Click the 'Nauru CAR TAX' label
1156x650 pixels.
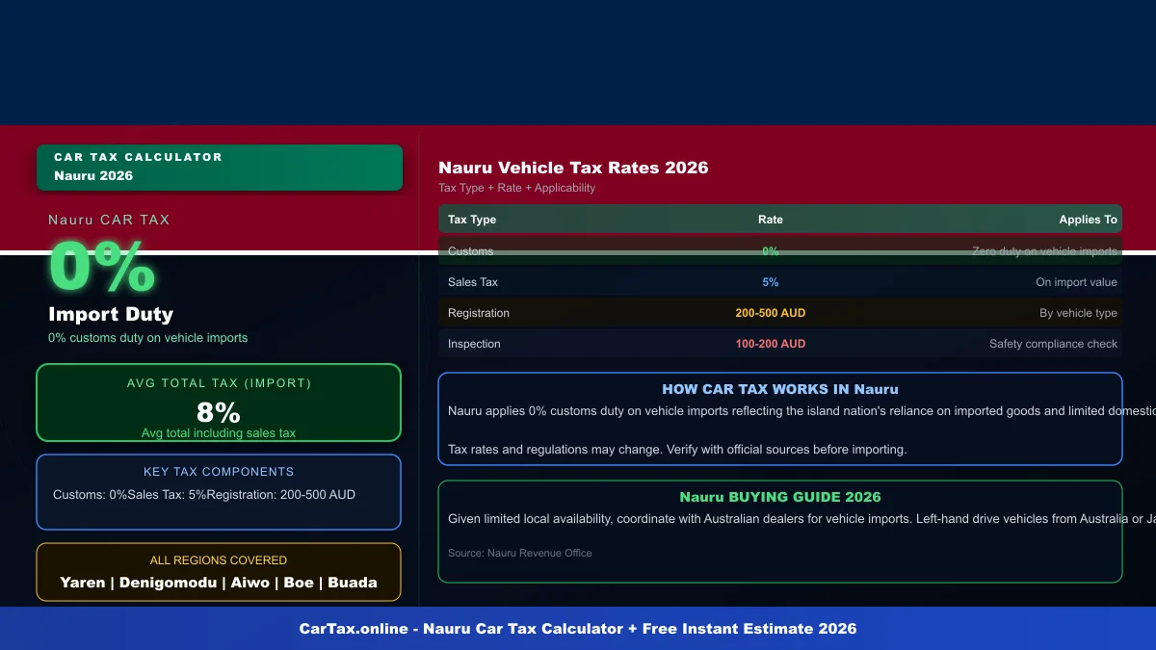tap(109, 220)
